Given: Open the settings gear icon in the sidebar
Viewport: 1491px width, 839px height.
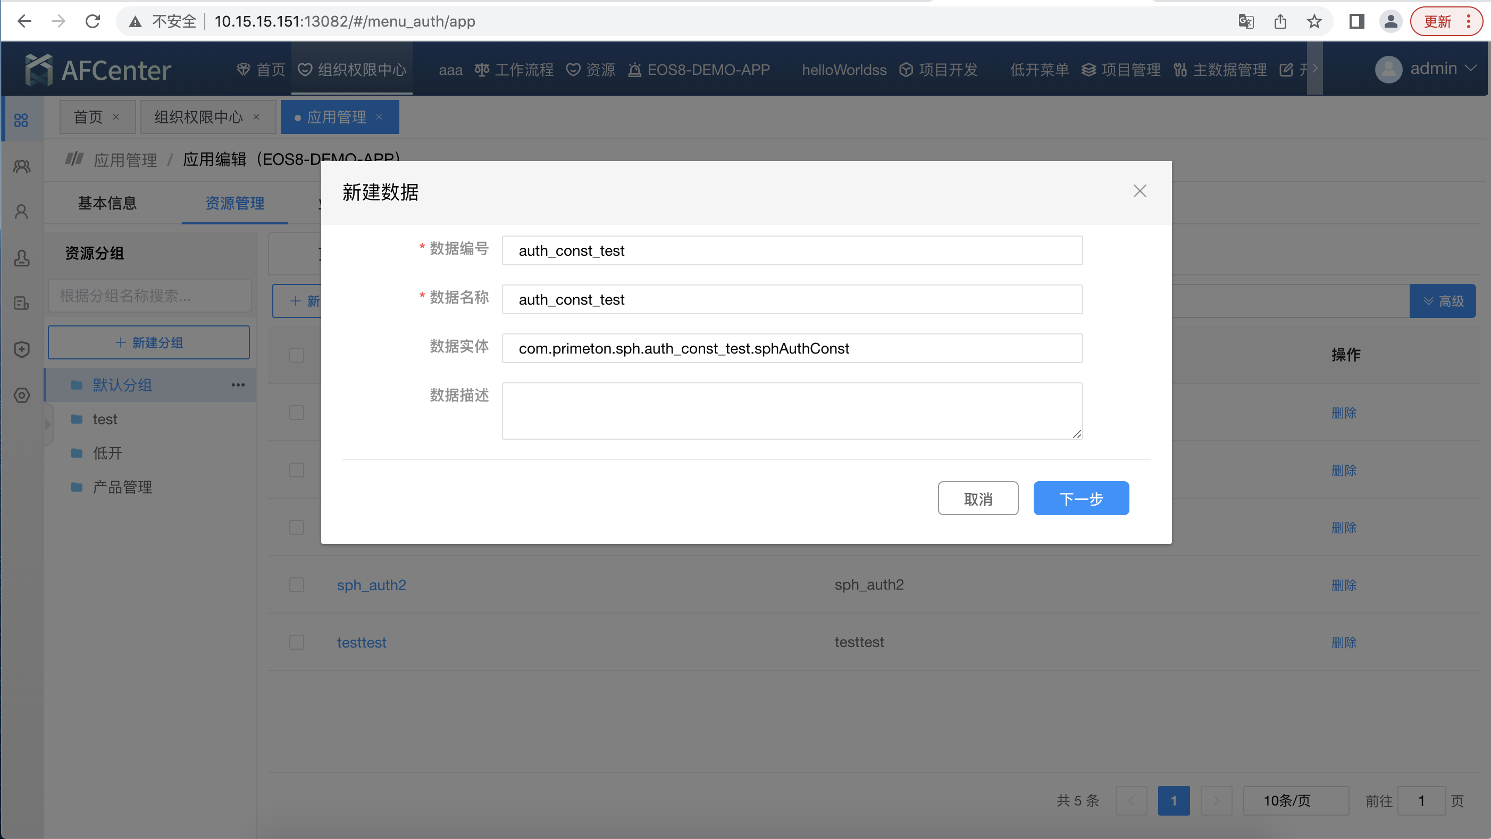Looking at the screenshot, I should 21,396.
